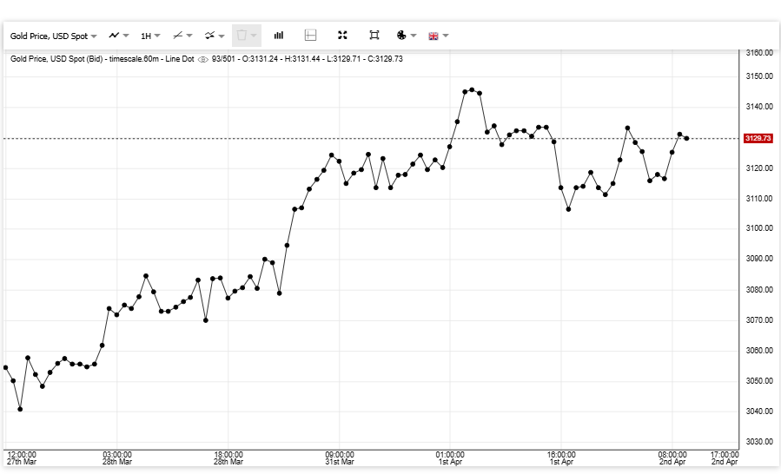Toggle the eye visibility icon for series

[203, 59]
